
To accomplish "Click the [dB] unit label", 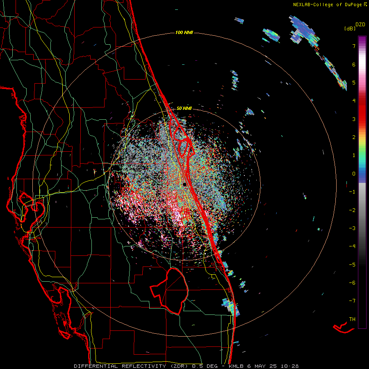I will (349, 29).
